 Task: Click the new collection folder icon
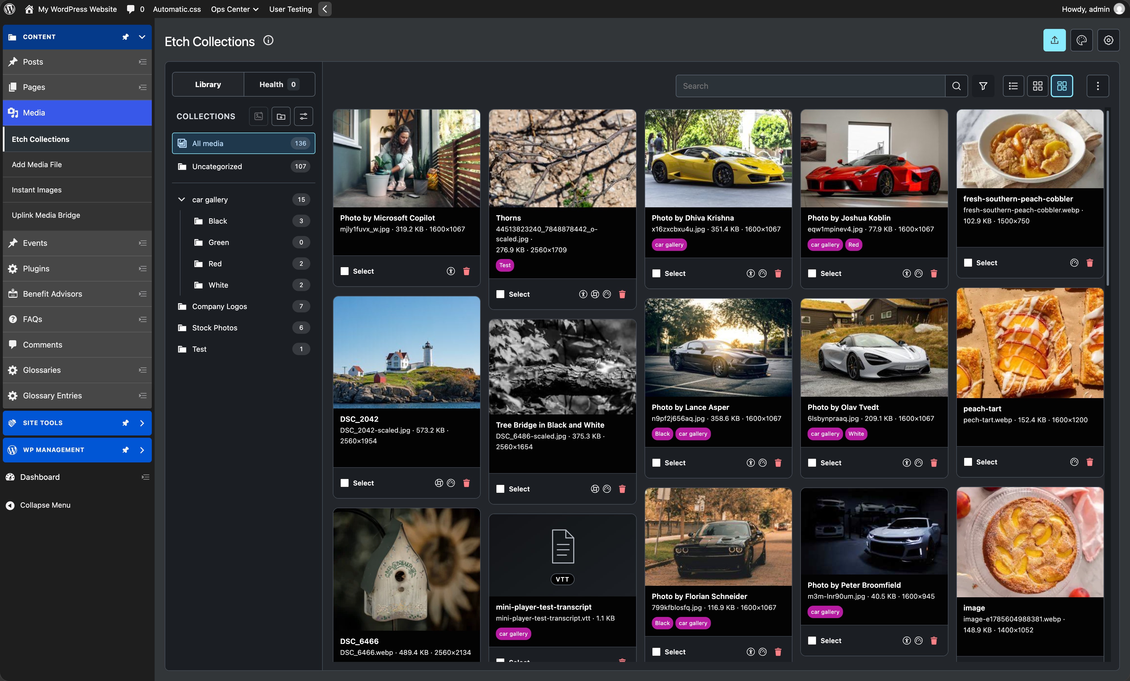[281, 116]
